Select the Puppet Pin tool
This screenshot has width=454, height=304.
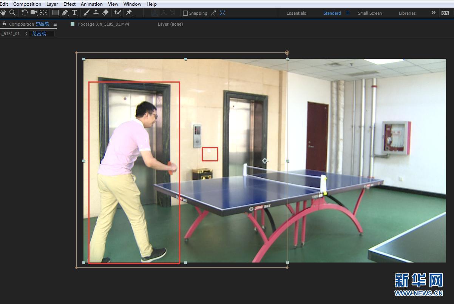click(x=129, y=13)
